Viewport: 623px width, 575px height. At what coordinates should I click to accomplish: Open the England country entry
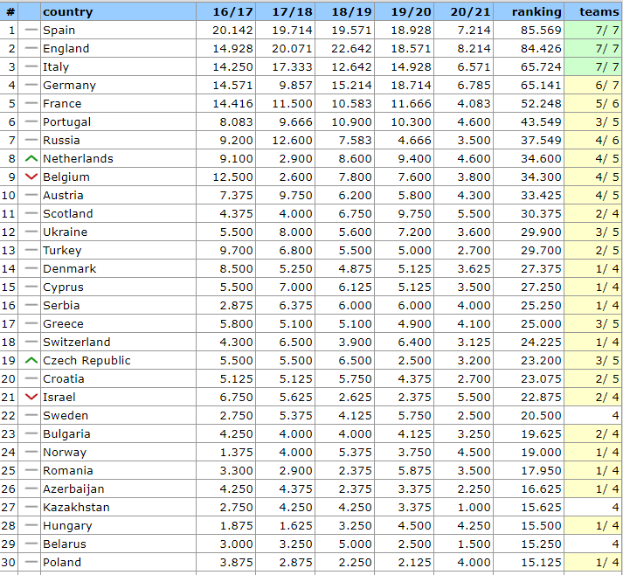tap(66, 49)
